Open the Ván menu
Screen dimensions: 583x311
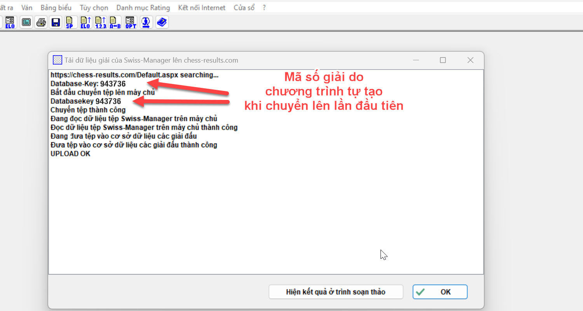tap(27, 7)
